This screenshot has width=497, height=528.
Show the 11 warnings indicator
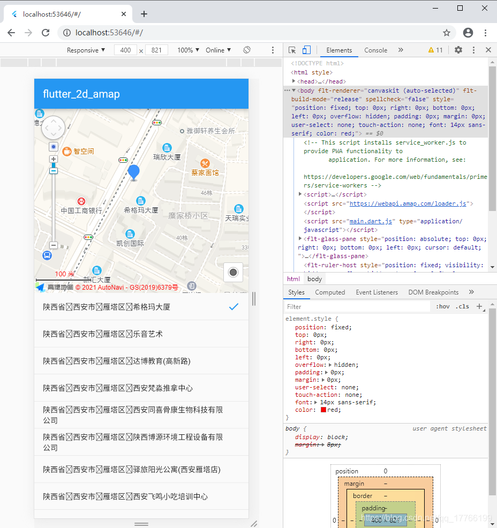tap(435, 50)
